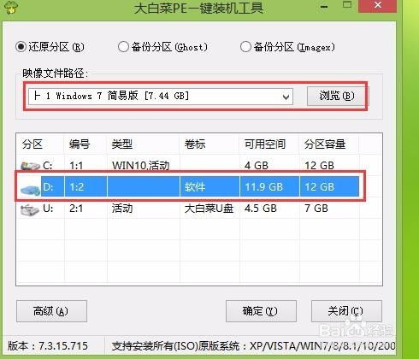Select the 大白菜U盘 partition row
This screenshot has height=359, width=419.
[x=199, y=209]
